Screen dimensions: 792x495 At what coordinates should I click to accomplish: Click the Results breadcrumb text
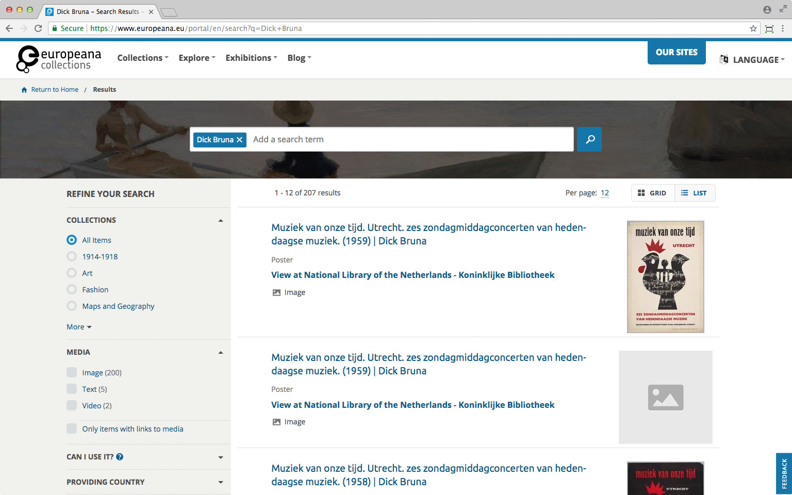pyautogui.click(x=105, y=90)
